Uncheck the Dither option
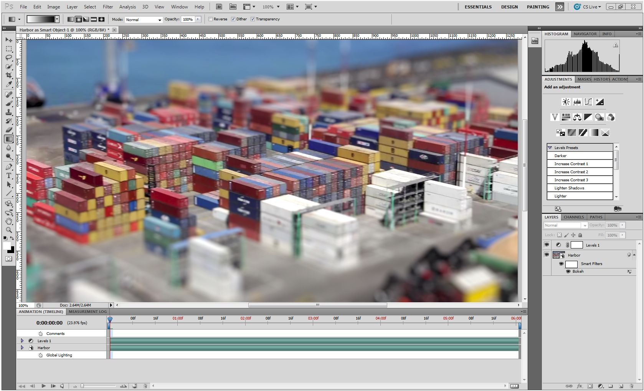The image size is (644, 391). (x=233, y=19)
